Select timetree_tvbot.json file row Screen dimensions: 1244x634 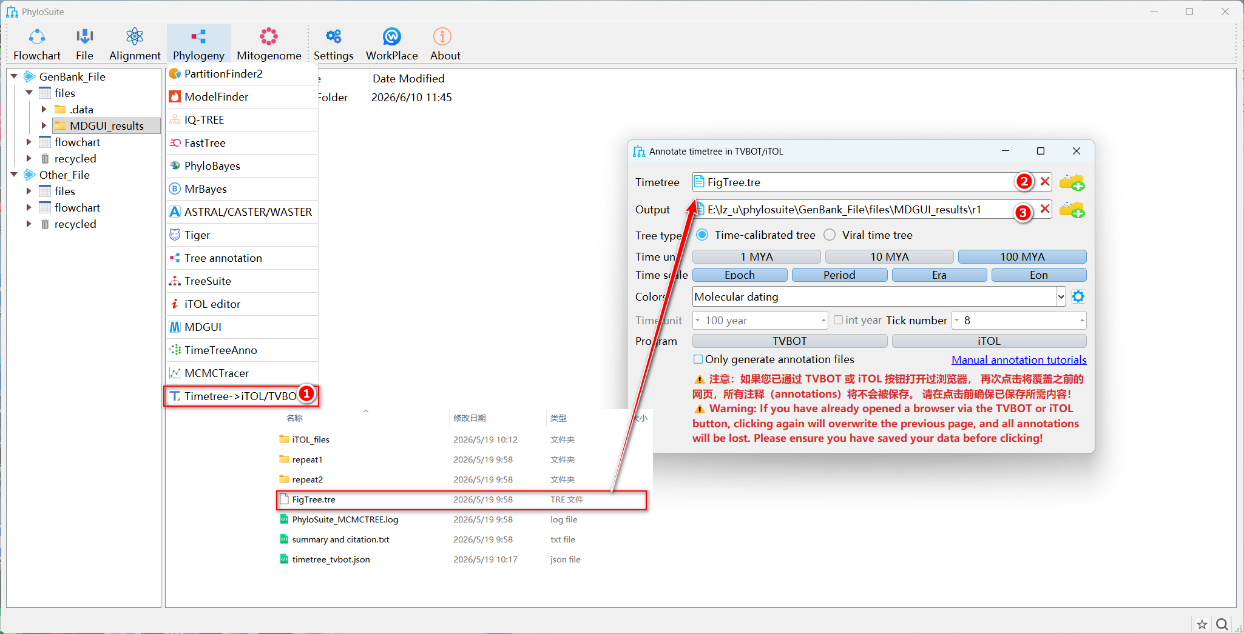click(x=462, y=559)
